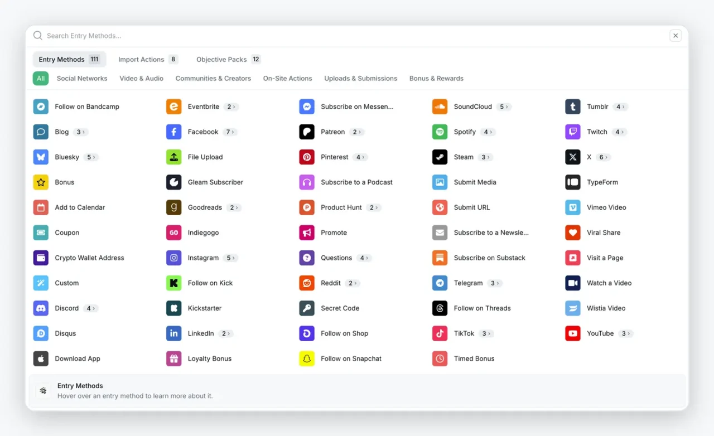Image resolution: width=714 pixels, height=436 pixels.
Task: Select the All filter pill
Action: [41, 79]
